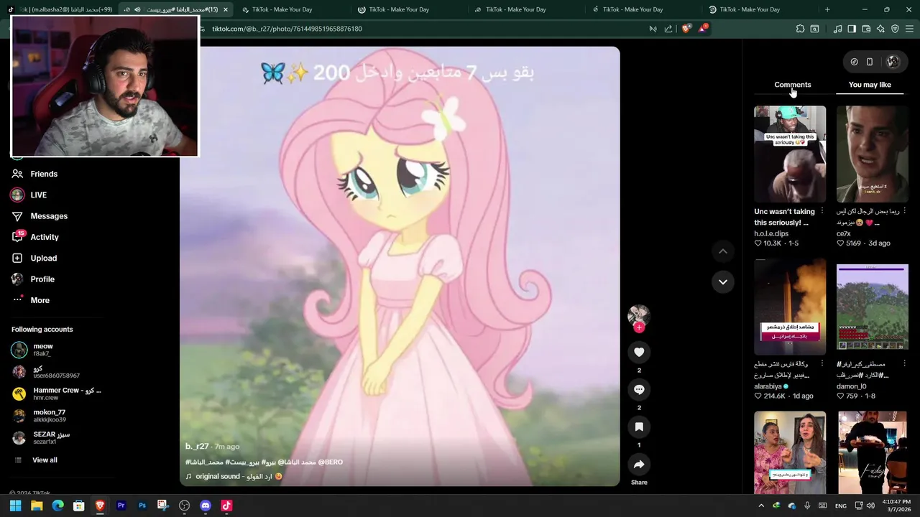Open TikTok coins icon in top pill
Viewport: 920px width, 517px height.
pos(854,62)
